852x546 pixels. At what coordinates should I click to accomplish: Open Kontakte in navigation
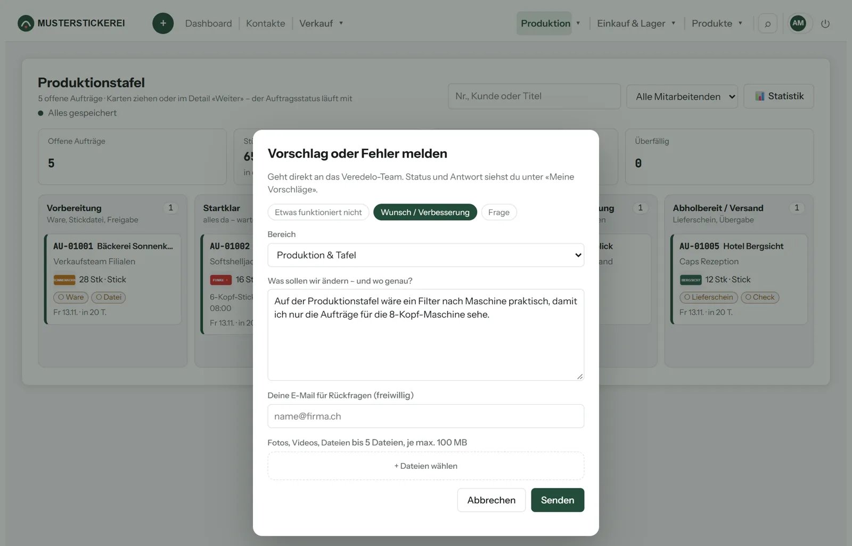(x=266, y=23)
